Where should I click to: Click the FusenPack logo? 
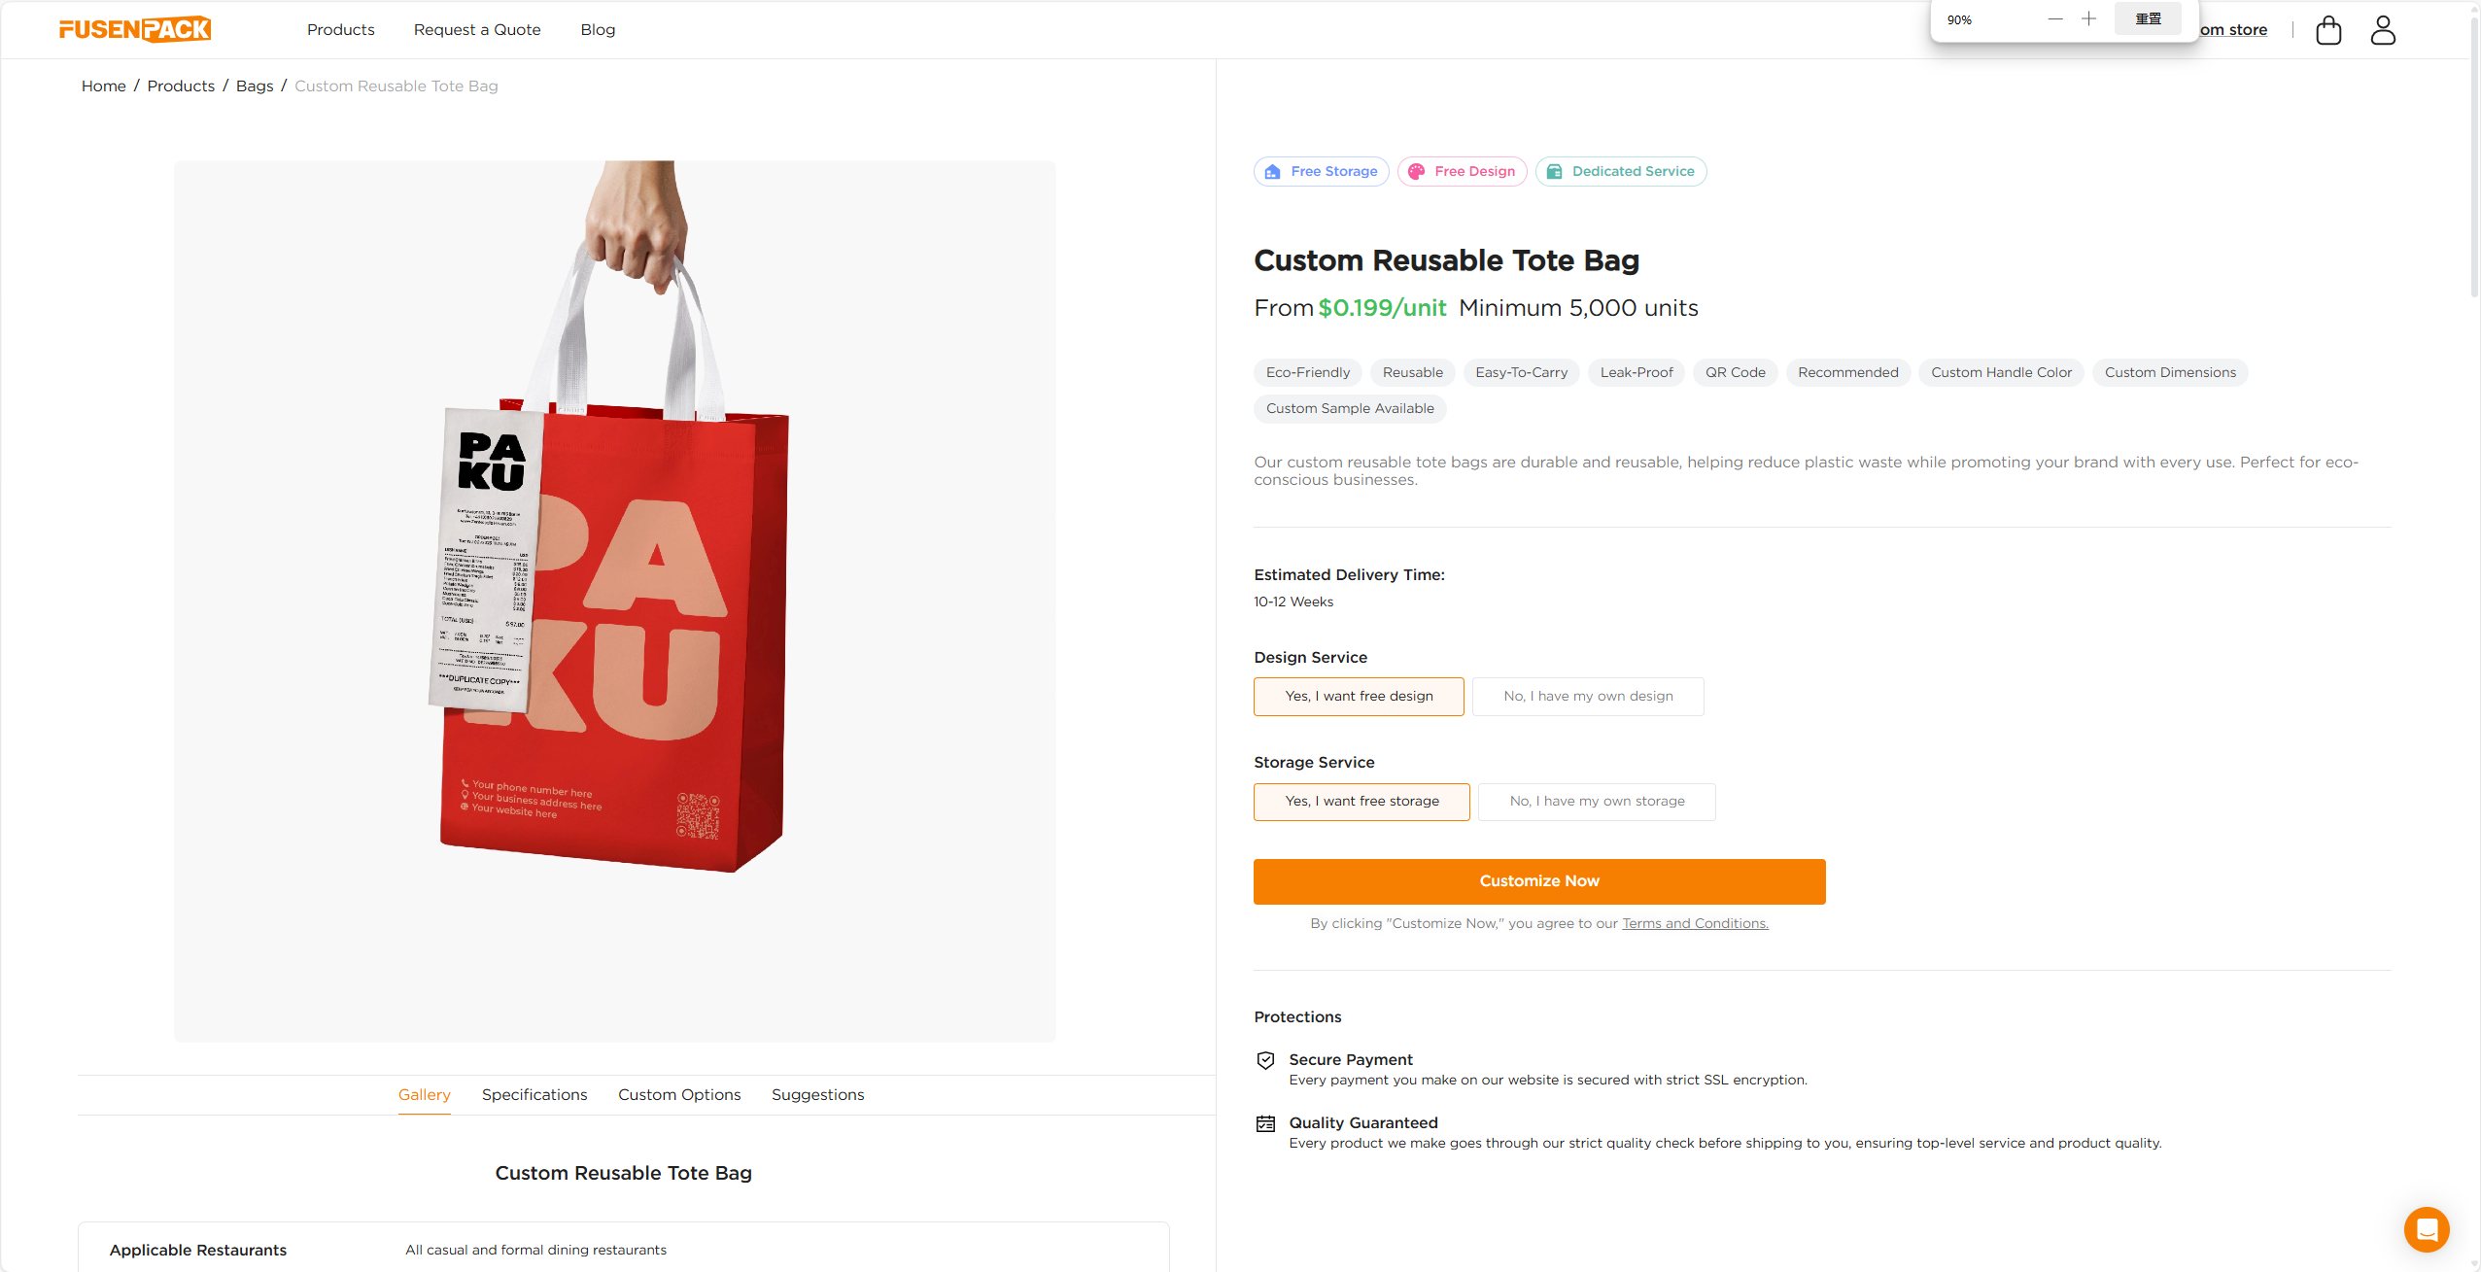click(x=134, y=28)
